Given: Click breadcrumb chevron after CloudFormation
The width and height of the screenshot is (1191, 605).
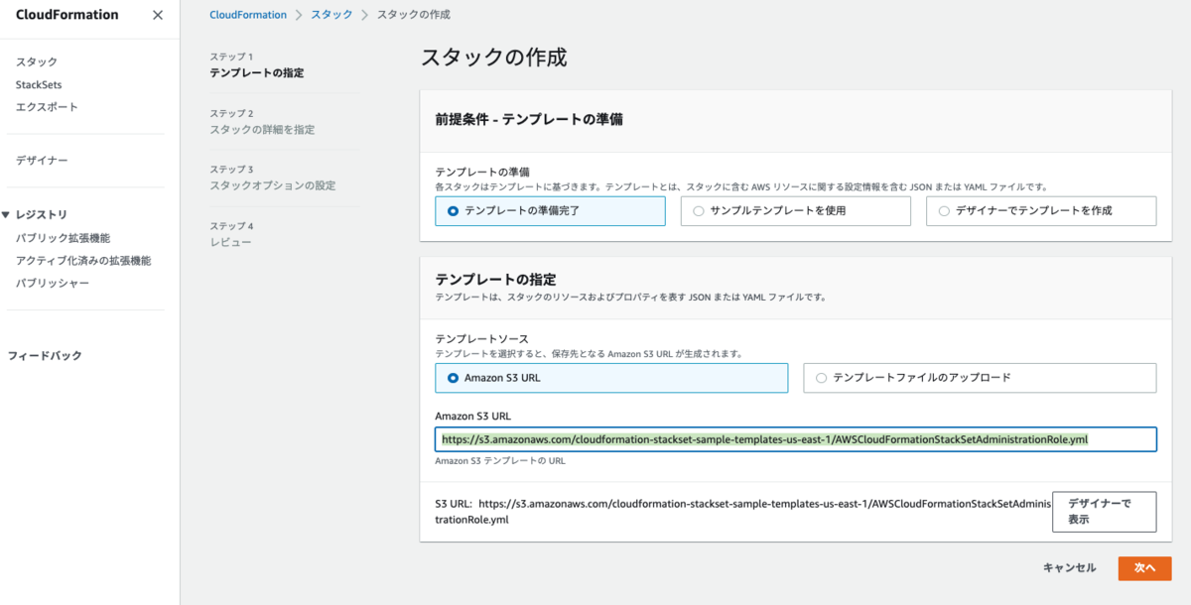Looking at the screenshot, I should pos(299,15).
